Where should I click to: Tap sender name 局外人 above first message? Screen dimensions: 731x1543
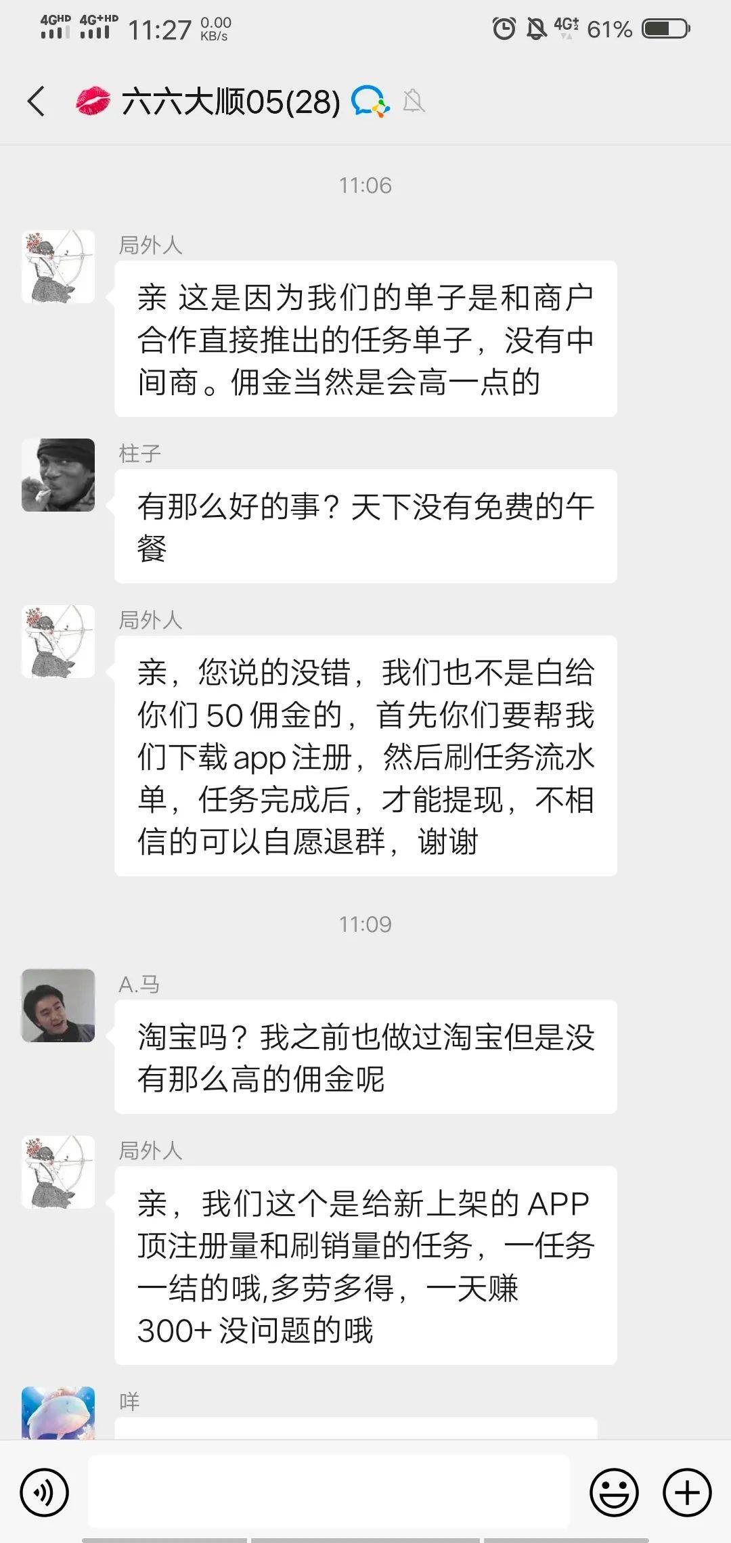pos(150,245)
